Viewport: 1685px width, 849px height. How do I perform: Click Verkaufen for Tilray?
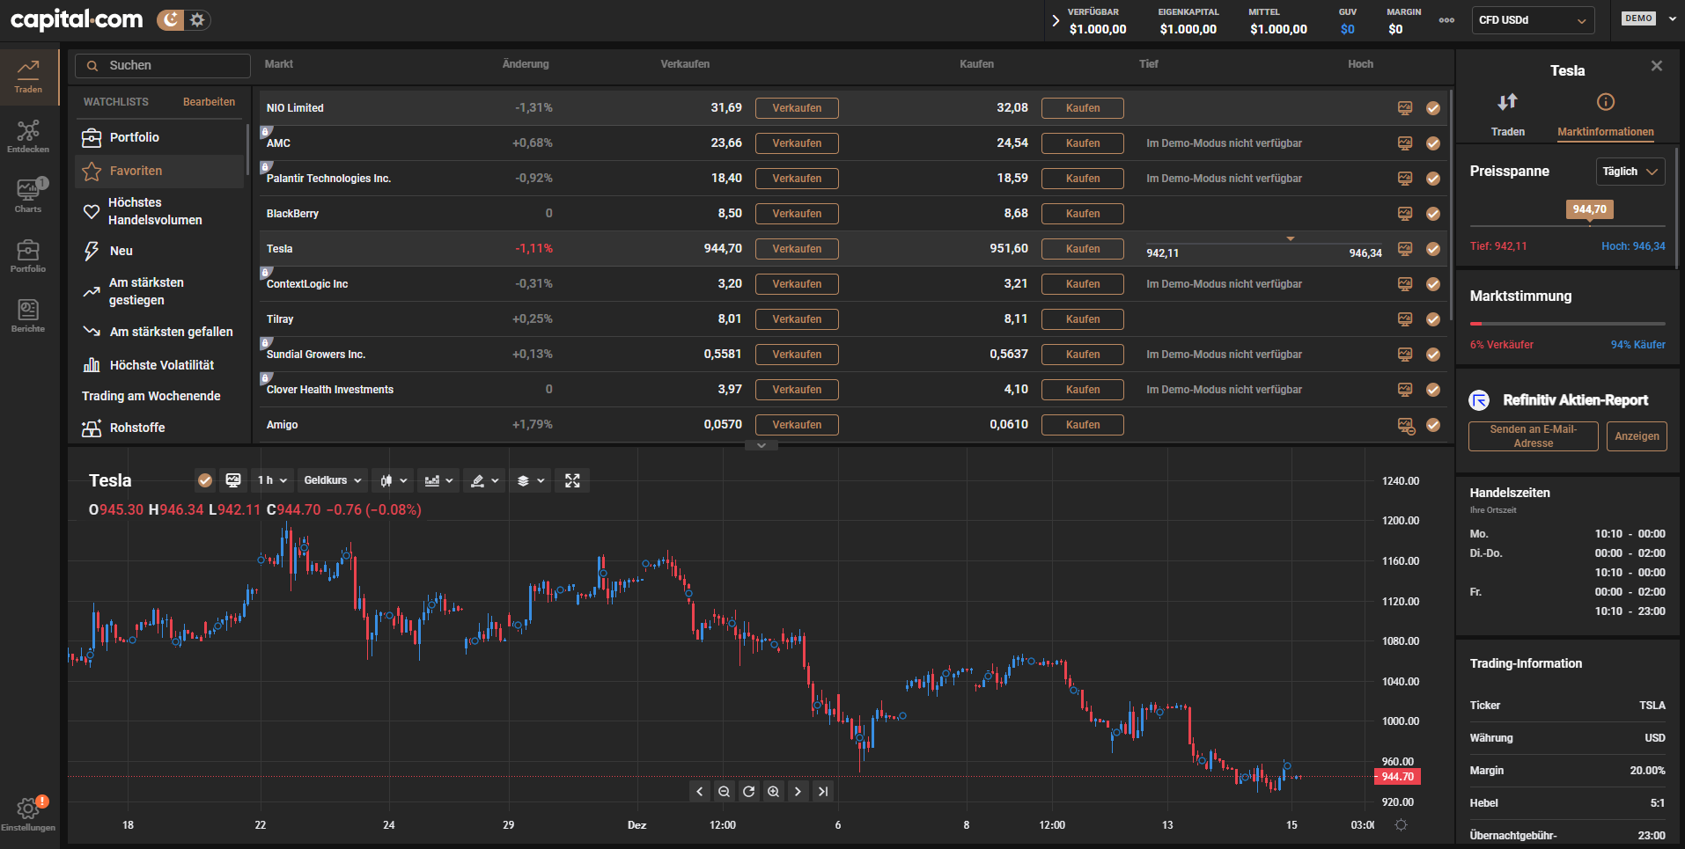tap(797, 319)
